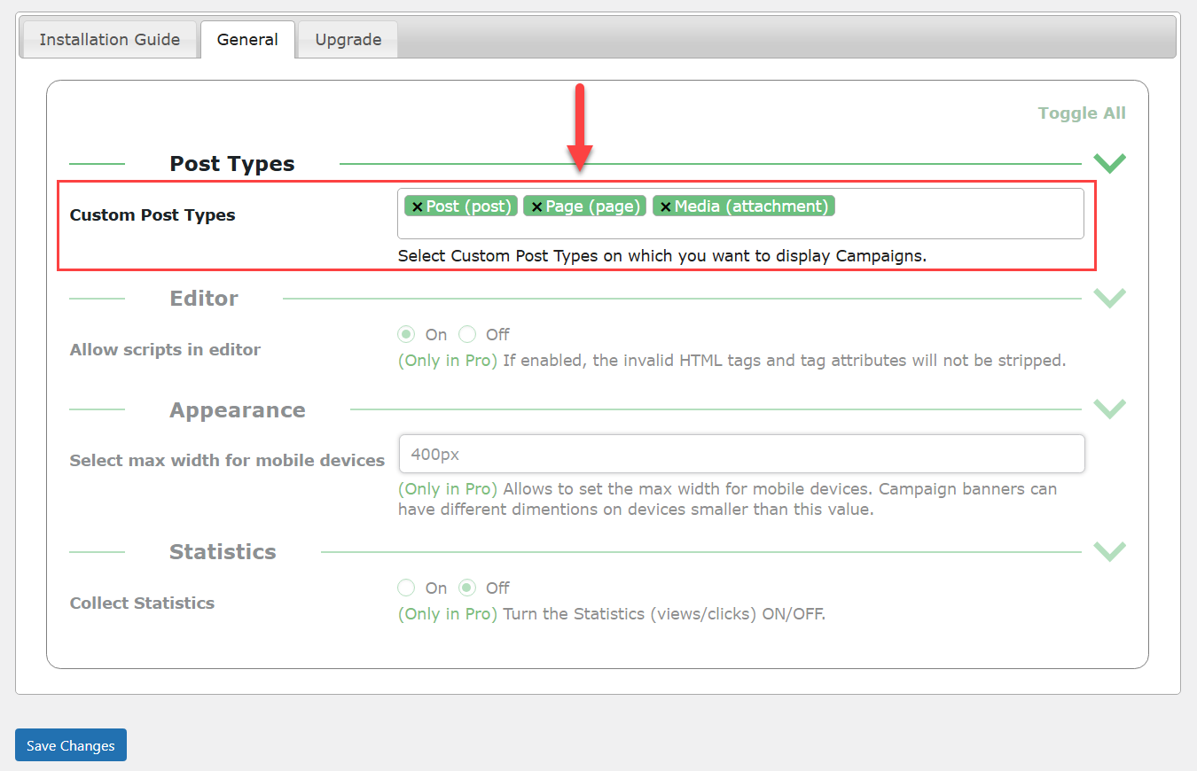Select On for Collect Statistics
Screen dimensions: 1197x771
tap(406, 588)
